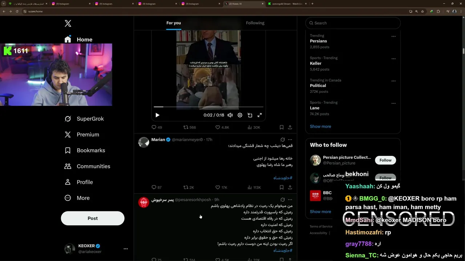Image resolution: width=465 pixels, height=261 pixels.
Task: Mute the video volume
Action: 230,115
